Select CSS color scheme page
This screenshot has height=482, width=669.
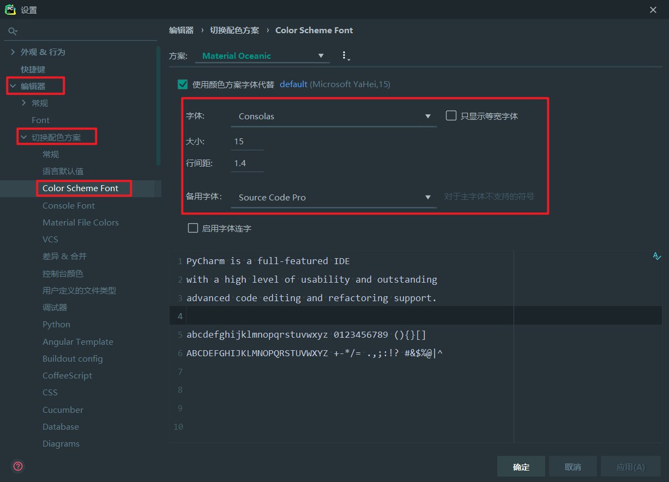click(x=50, y=392)
